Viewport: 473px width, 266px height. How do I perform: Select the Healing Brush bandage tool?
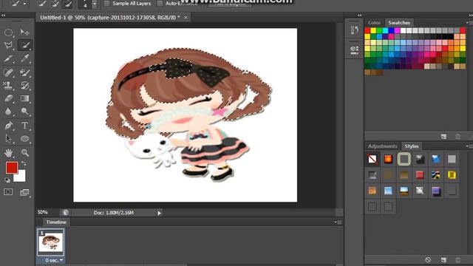8,72
